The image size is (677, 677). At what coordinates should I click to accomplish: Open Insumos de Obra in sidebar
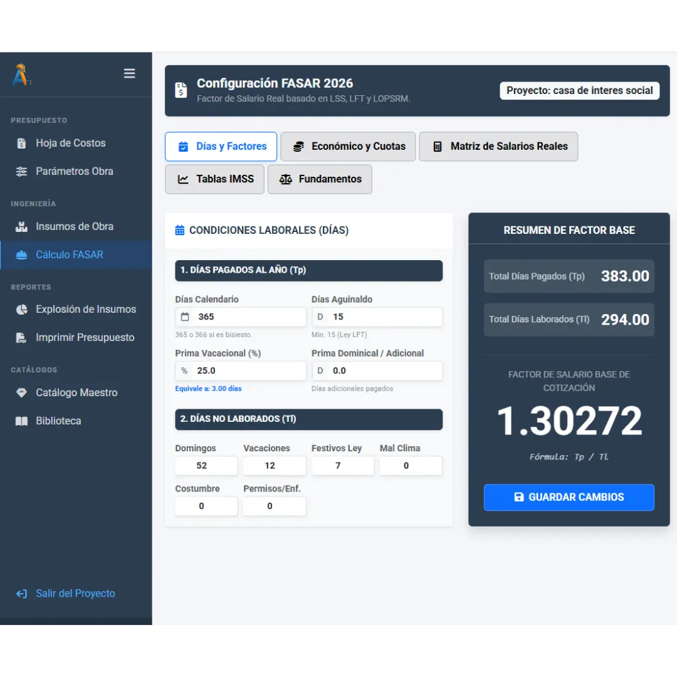coord(76,227)
